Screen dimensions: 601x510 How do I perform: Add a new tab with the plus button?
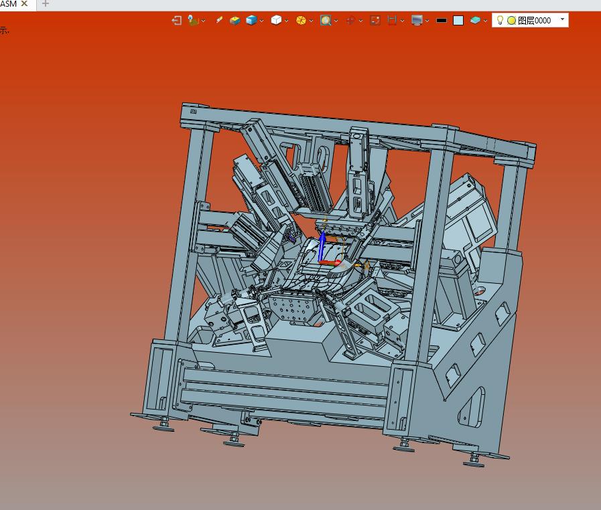click(46, 4)
